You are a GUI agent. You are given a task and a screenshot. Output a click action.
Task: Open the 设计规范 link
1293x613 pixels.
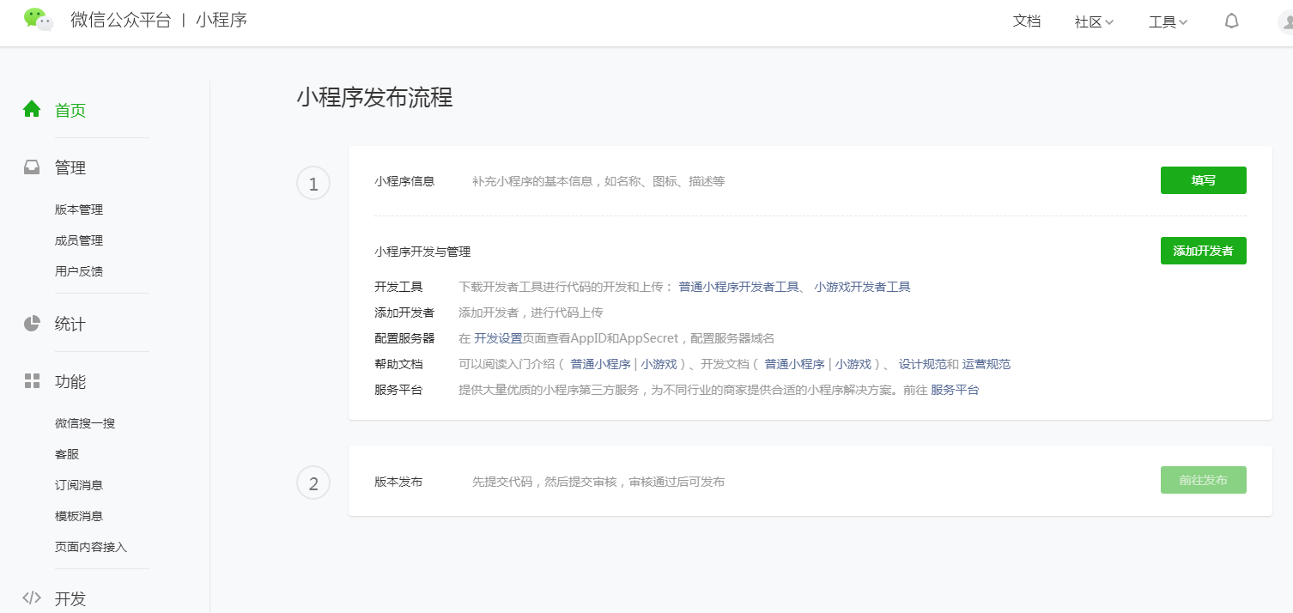tap(923, 364)
